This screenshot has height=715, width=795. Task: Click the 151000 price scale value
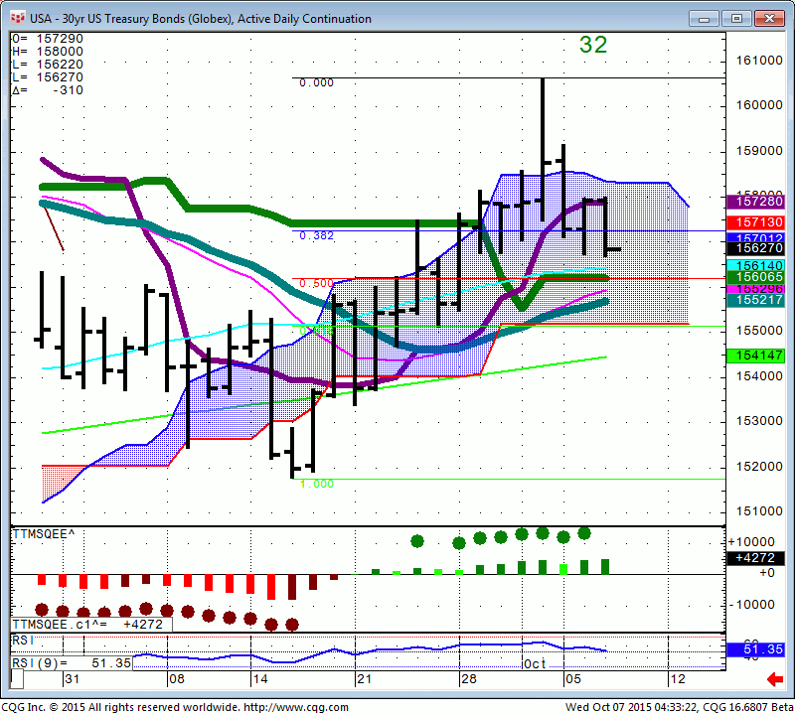point(759,511)
